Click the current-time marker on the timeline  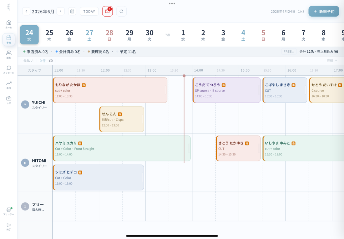184,76
